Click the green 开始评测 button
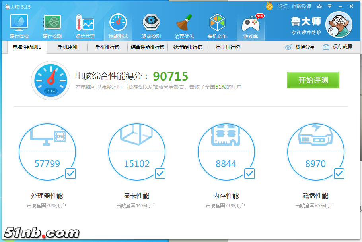This screenshot has height=242, width=362. 313,80
